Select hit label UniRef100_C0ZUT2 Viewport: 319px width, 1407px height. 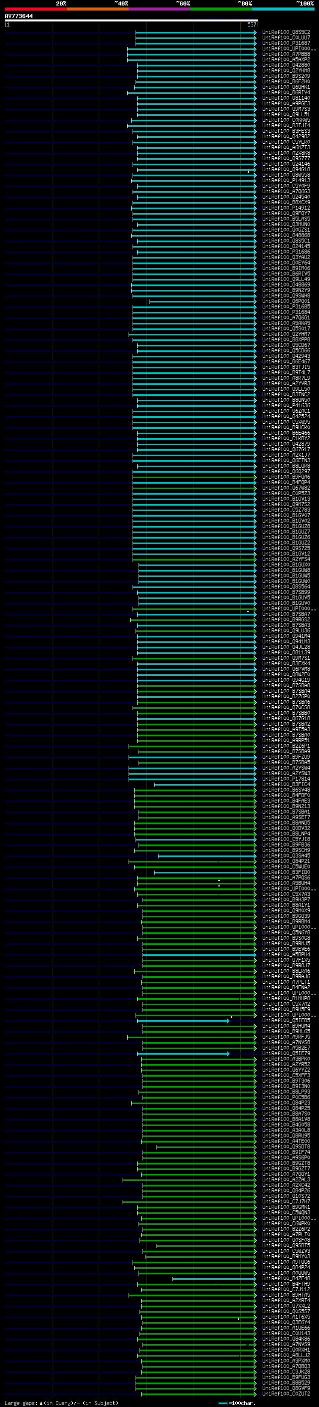tap(286, 1394)
